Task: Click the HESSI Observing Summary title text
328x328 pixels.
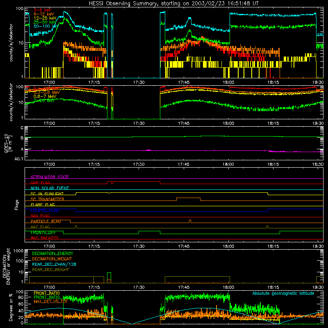Action: (x=173, y=4)
